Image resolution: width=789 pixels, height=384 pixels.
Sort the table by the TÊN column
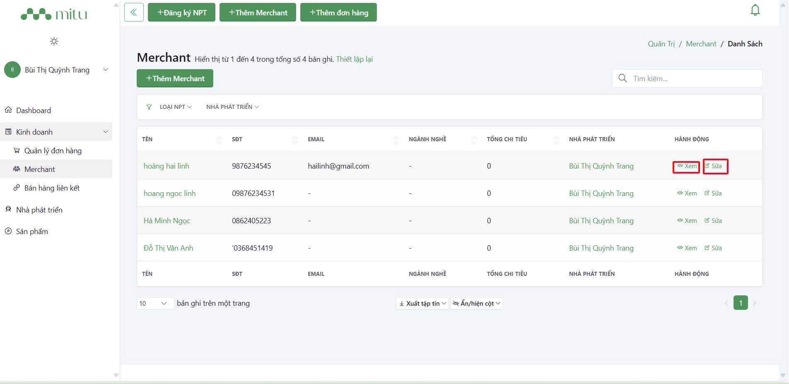tap(219, 140)
